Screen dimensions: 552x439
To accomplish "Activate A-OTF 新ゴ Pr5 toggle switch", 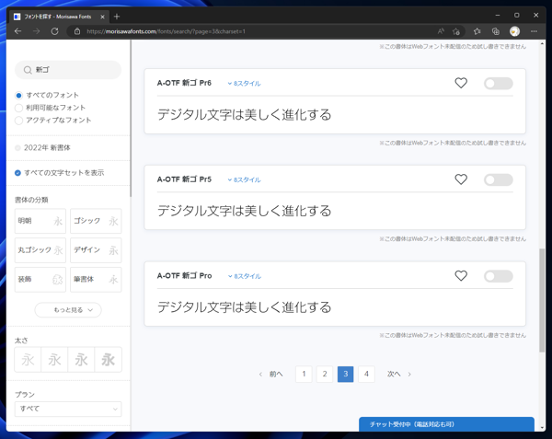I will 498,179.
